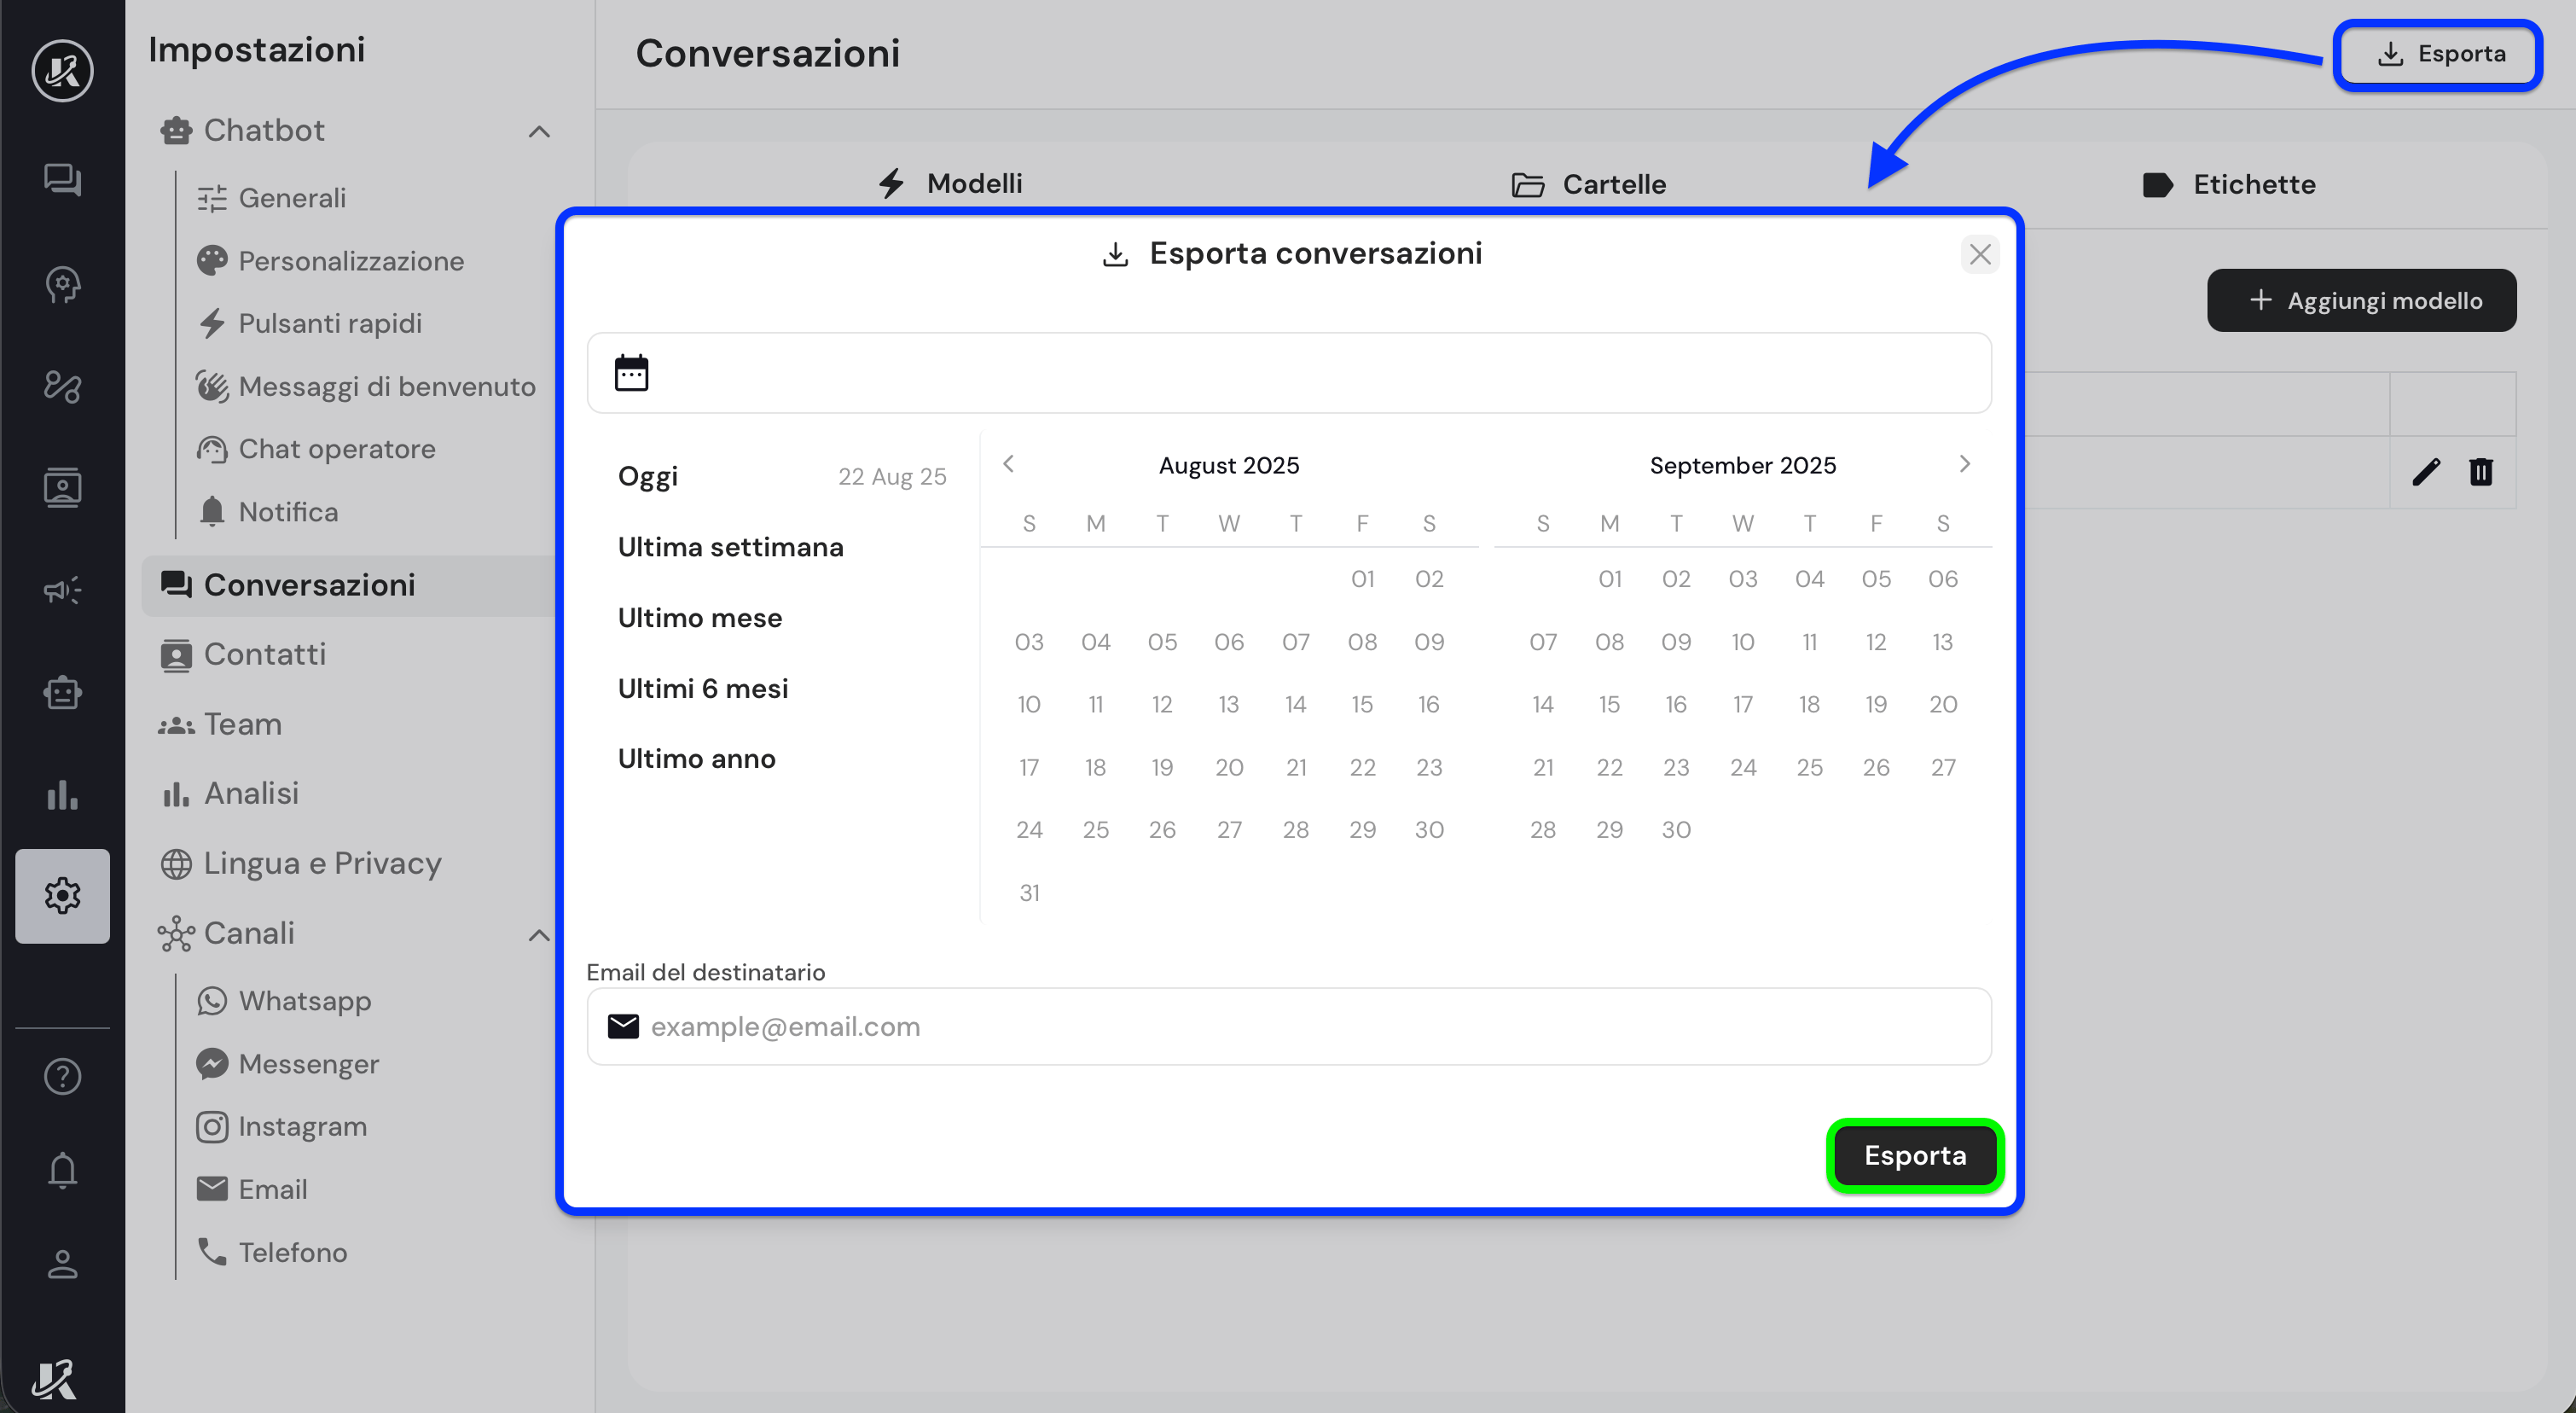This screenshot has width=2576, height=1413.
Task: Click the calendar icon in date field
Action: [631, 373]
